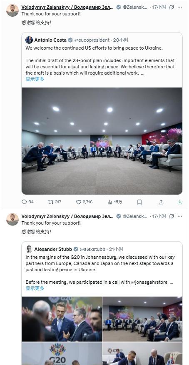Open the large meeting room photo
The image size is (189, 365).
(x=102, y=141)
